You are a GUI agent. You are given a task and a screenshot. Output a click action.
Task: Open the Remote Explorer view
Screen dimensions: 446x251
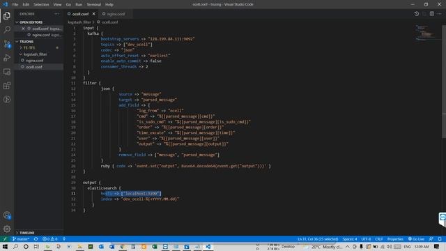click(7, 72)
